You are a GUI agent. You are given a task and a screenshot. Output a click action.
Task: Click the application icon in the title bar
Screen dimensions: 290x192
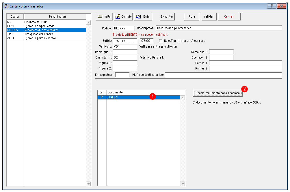click(6, 6)
